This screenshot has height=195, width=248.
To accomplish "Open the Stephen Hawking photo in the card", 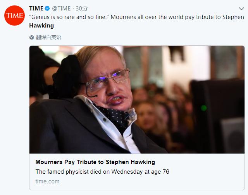I will 137,99.
